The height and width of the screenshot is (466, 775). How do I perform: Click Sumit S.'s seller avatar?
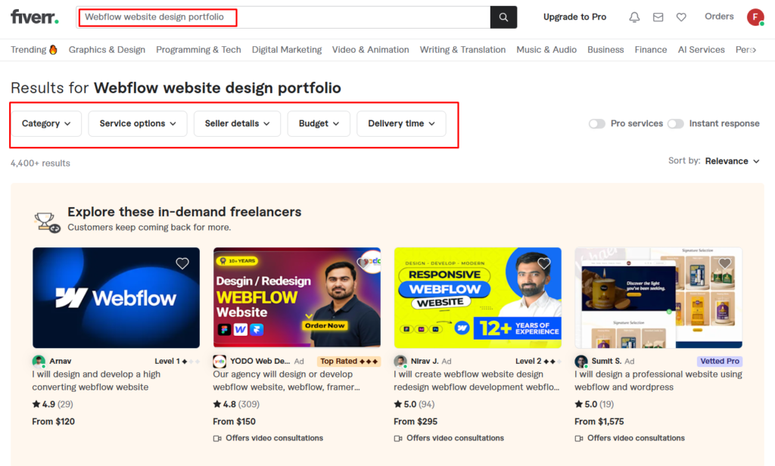[x=581, y=362]
